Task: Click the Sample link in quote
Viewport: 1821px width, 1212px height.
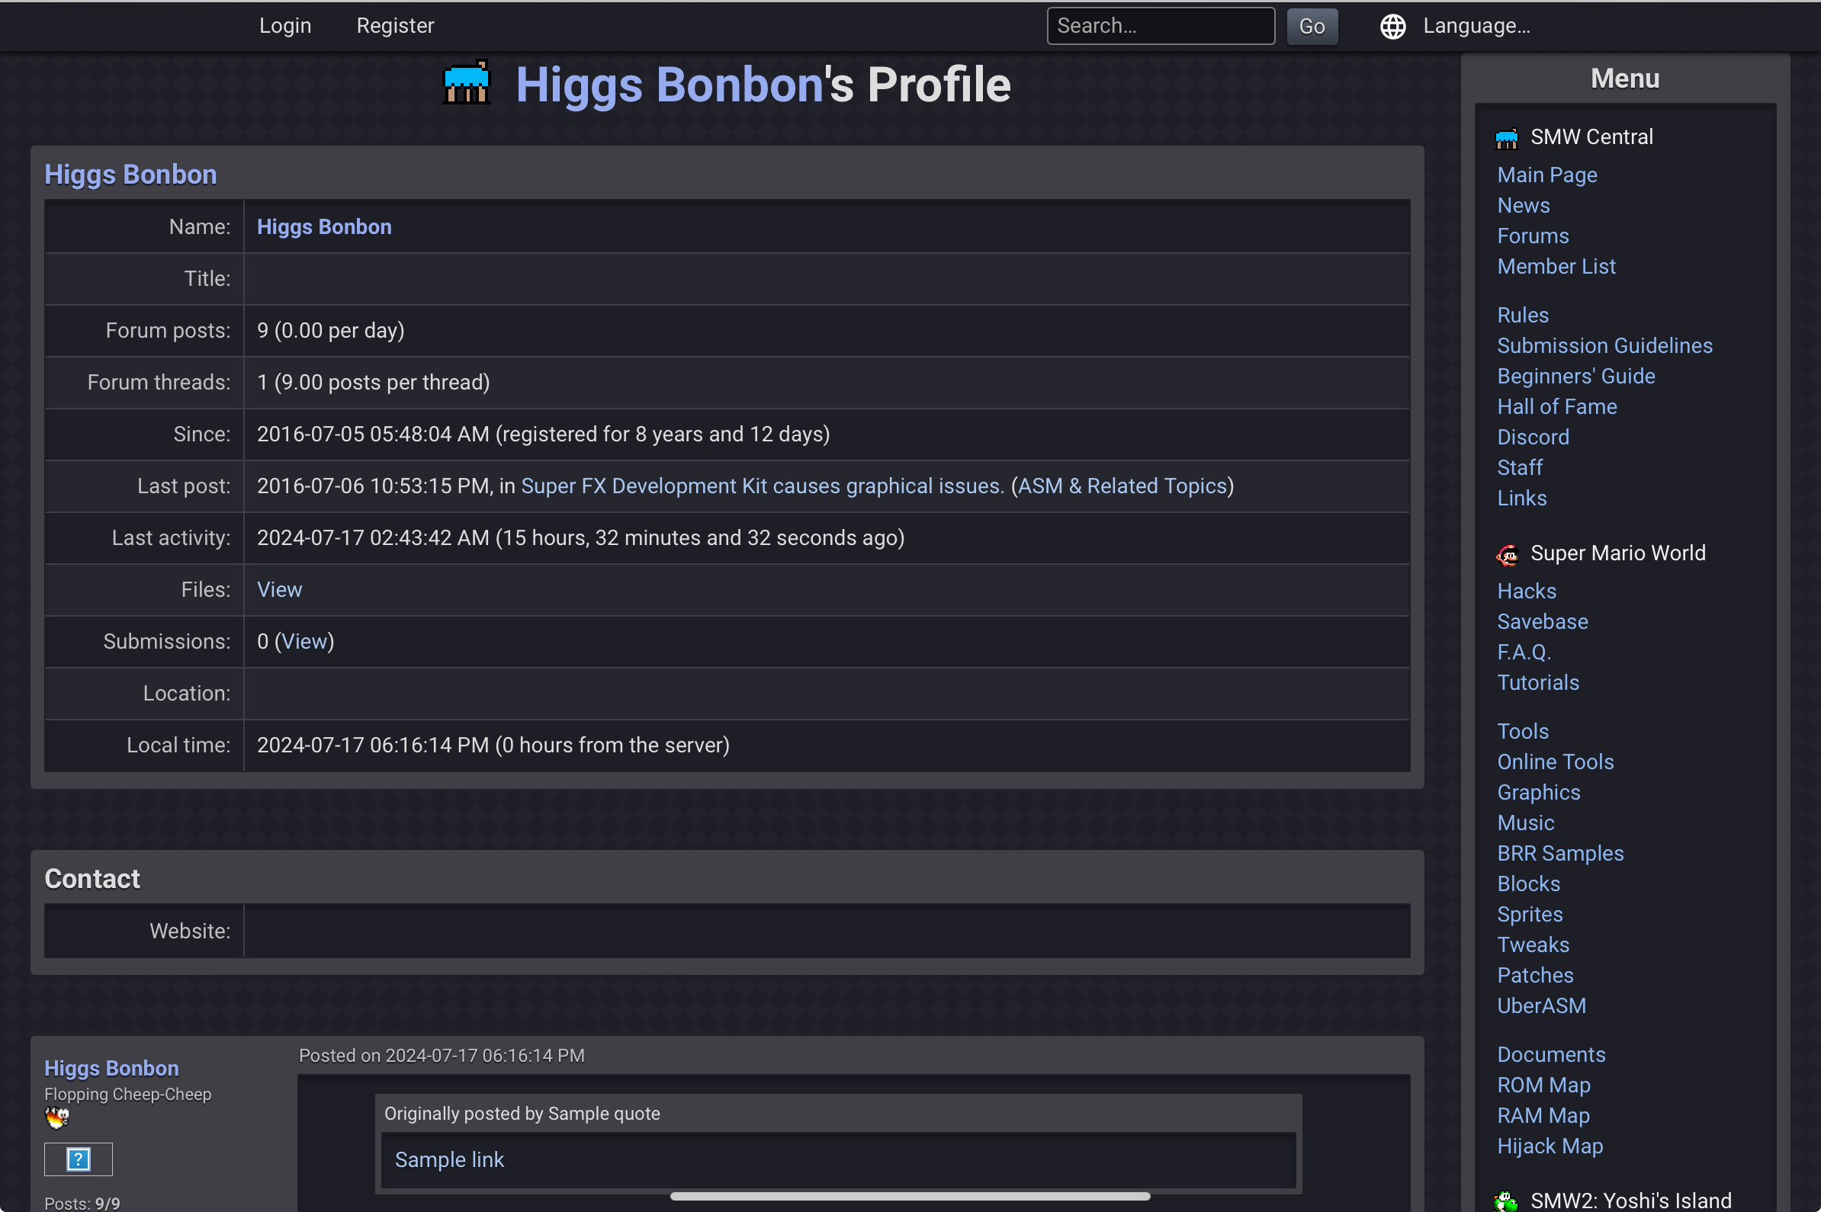Action: coord(449,1159)
